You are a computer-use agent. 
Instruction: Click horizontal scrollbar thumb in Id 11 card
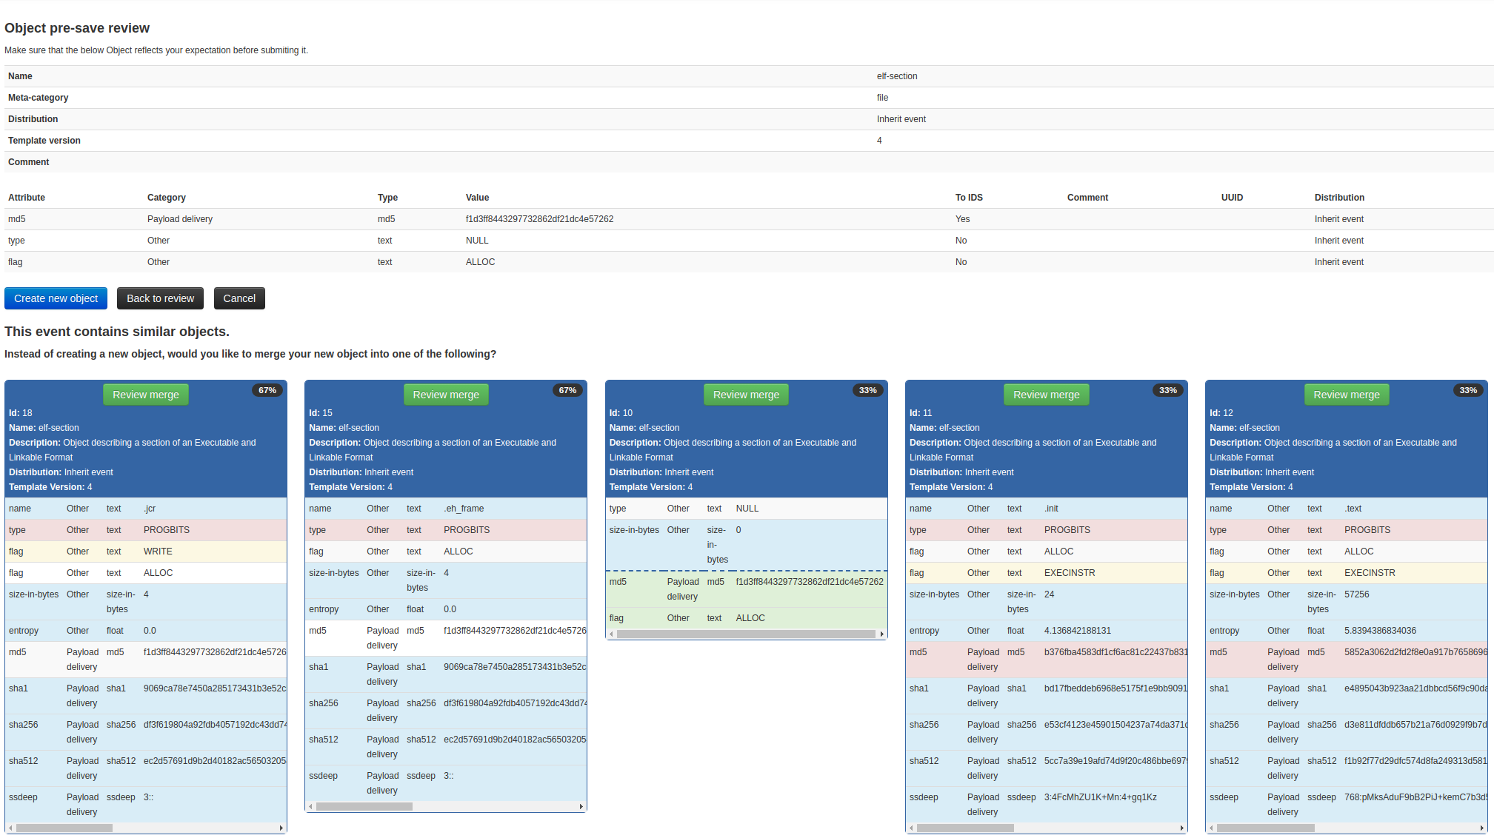tap(964, 828)
